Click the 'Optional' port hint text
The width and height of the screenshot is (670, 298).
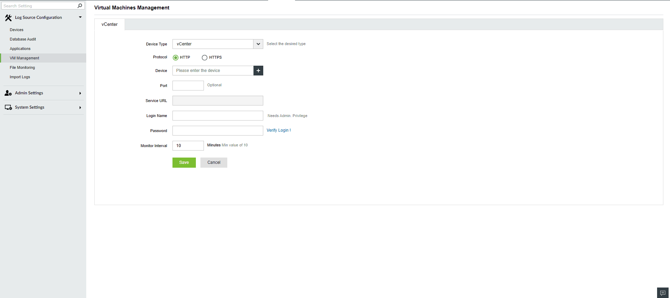click(214, 85)
